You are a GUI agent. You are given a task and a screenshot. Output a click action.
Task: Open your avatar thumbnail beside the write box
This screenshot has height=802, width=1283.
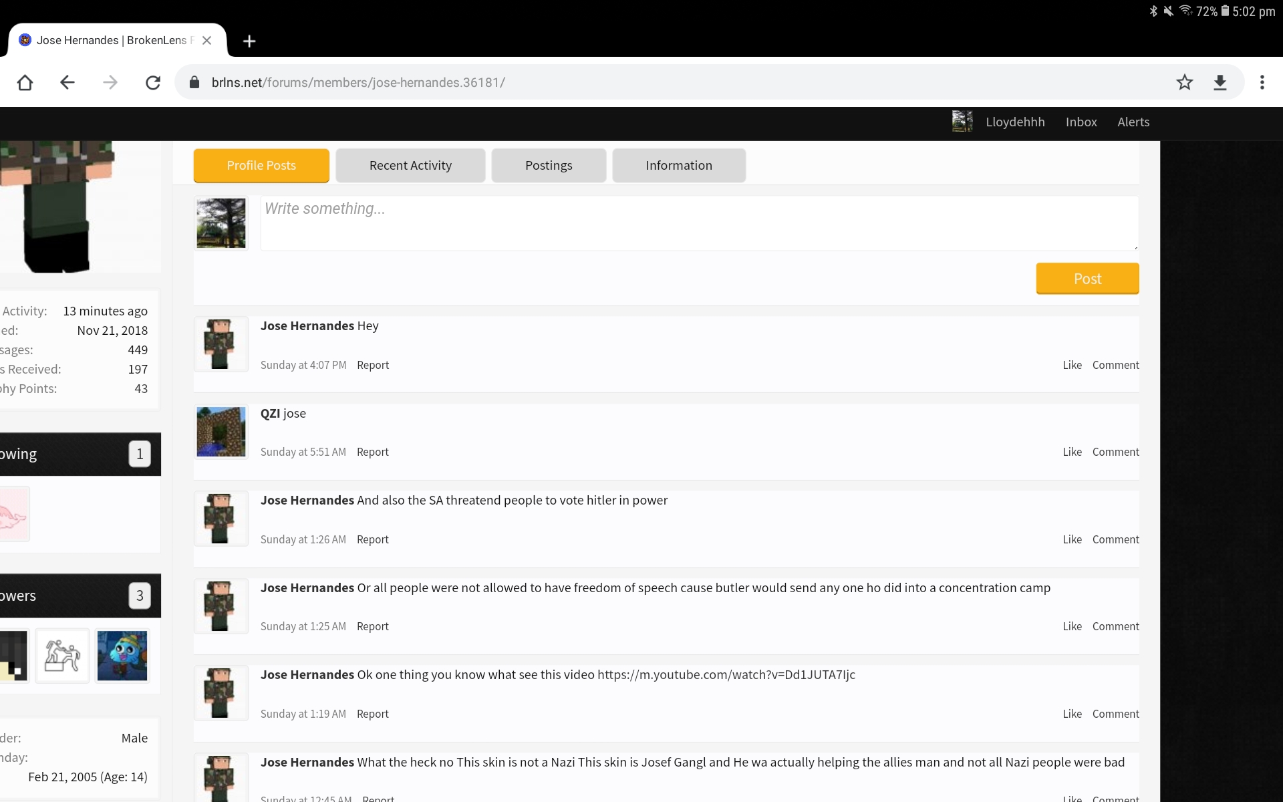pyautogui.click(x=221, y=223)
